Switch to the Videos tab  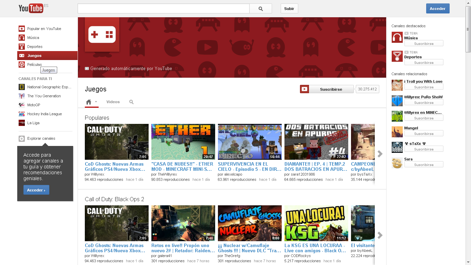point(113,102)
